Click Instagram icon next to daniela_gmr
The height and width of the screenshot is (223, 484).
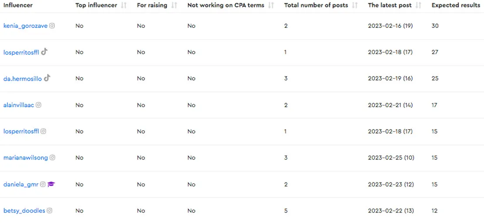(43, 184)
